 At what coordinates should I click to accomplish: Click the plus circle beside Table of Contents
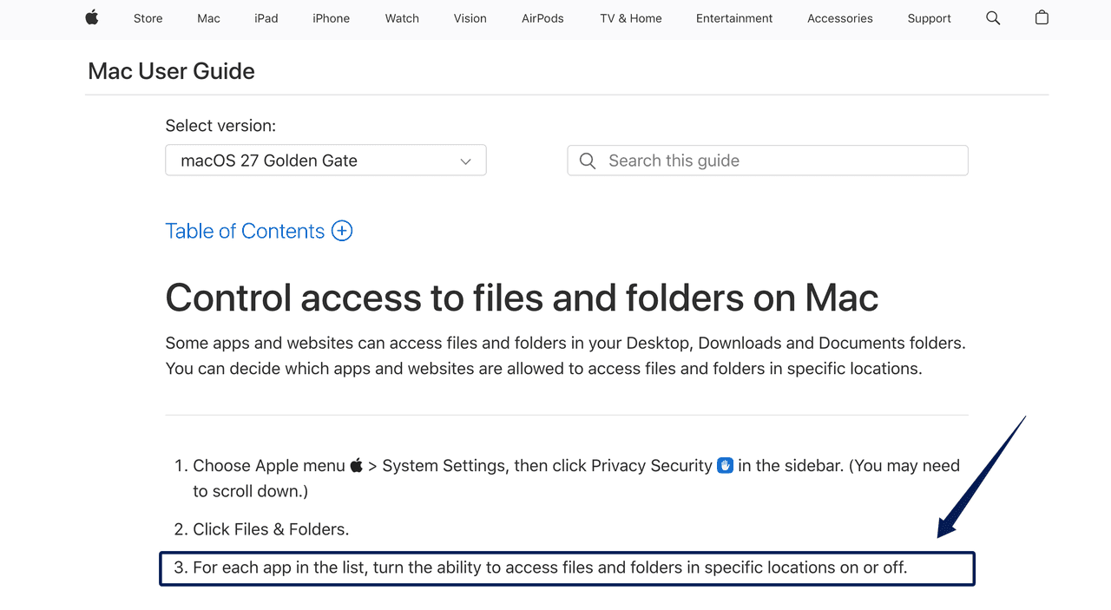click(342, 231)
